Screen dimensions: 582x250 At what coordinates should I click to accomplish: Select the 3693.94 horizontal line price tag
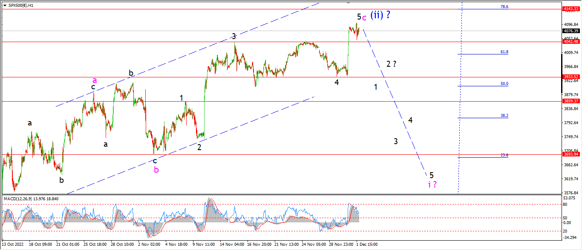click(x=570, y=154)
